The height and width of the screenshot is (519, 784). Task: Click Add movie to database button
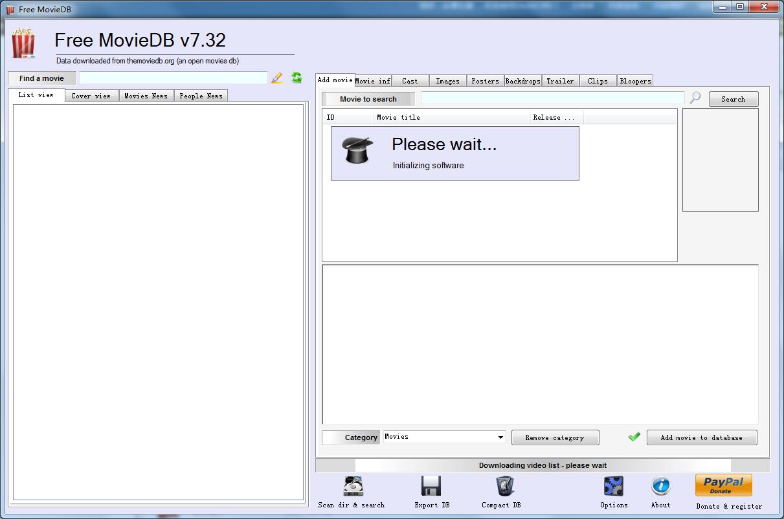701,437
